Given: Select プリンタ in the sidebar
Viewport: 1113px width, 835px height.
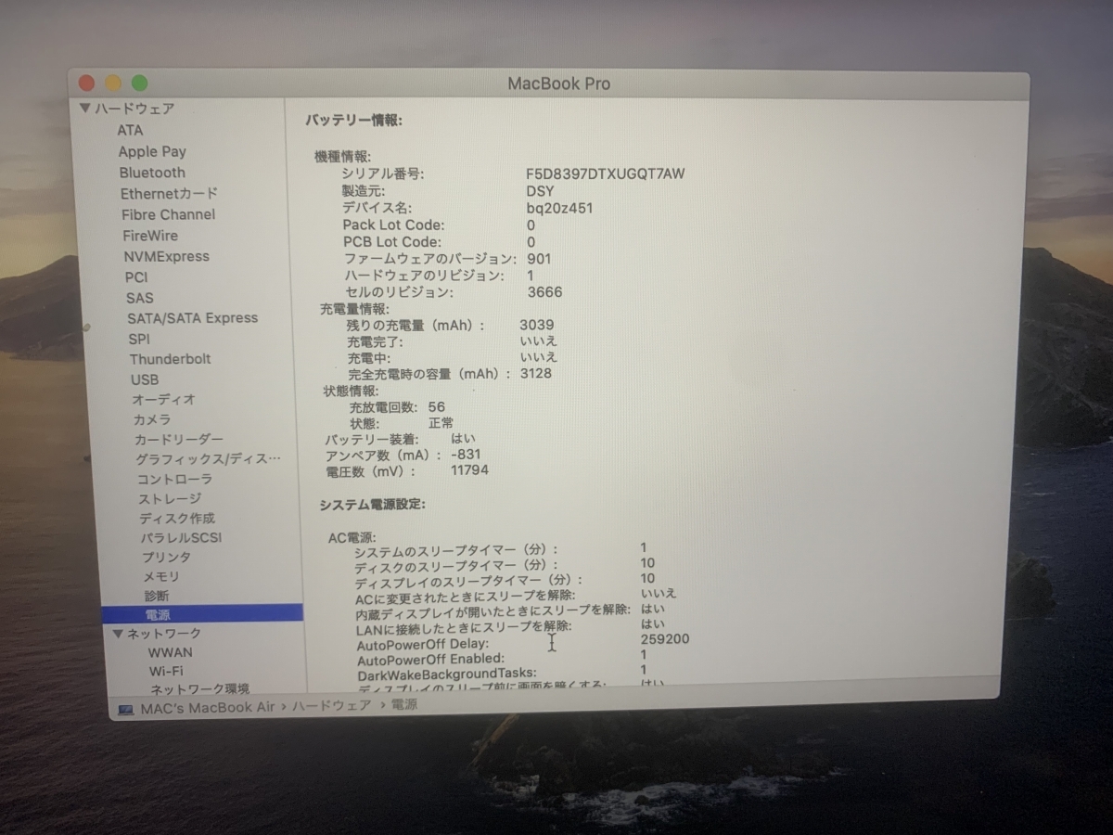Looking at the screenshot, I should 167,557.
